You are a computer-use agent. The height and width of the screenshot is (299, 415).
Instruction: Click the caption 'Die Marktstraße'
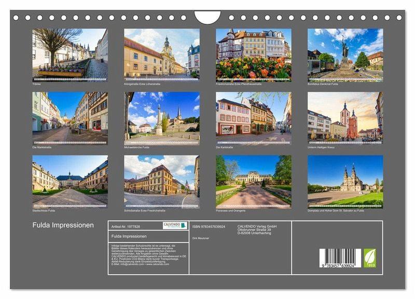tap(42, 147)
